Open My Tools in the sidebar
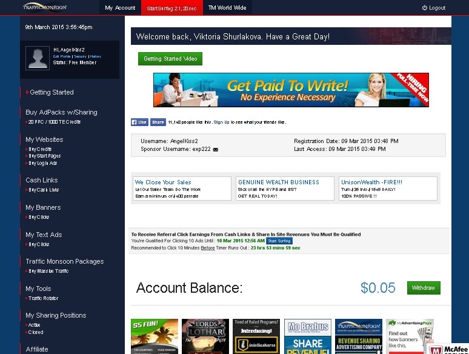The width and height of the screenshot is (469, 354). [38, 289]
